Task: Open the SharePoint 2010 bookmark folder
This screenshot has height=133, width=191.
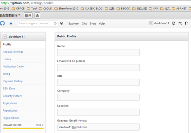Action: (67, 9)
